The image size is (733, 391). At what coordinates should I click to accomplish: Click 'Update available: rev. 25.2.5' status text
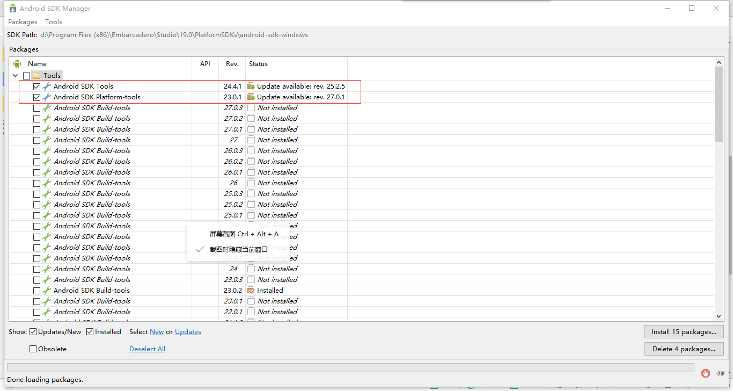point(300,86)
